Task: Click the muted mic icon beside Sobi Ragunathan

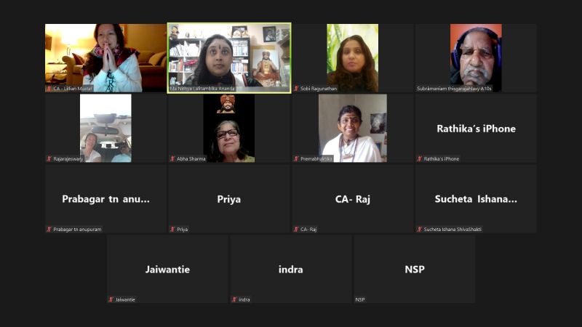Action: 296,89
